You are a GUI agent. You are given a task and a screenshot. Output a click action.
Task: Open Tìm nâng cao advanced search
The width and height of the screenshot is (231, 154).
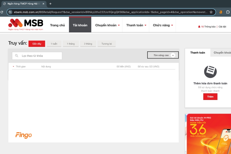click(163, 55)
